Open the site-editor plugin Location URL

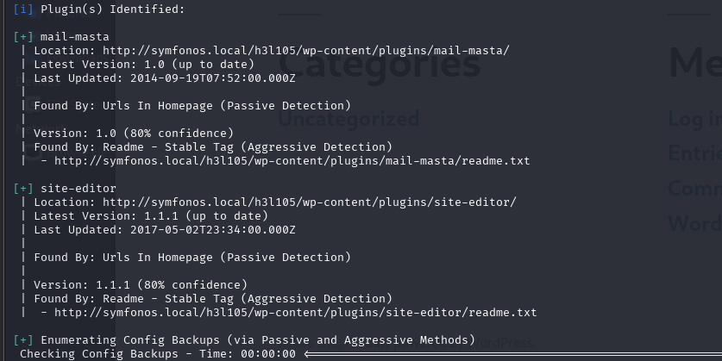(x=310, y=202)
